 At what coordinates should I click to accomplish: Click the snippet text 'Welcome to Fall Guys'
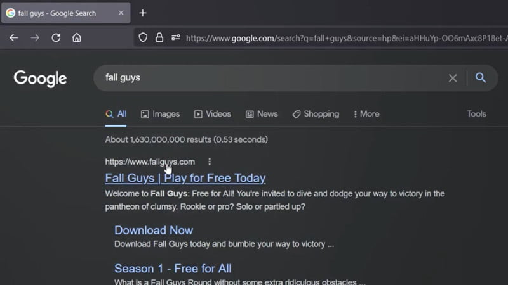[x=146, y=194]
